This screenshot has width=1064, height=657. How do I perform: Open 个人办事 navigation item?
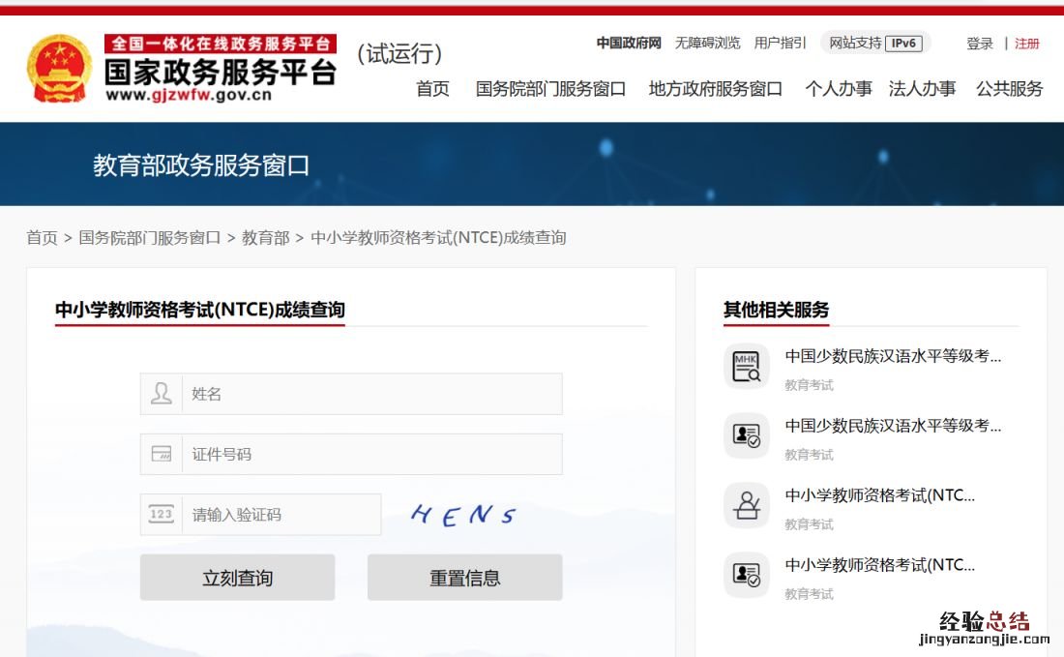pyautogui.click(x=839, y=89)
